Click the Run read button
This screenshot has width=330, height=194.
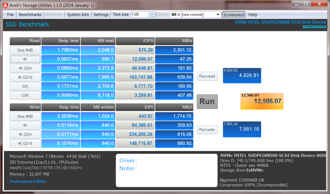(207, 76)
